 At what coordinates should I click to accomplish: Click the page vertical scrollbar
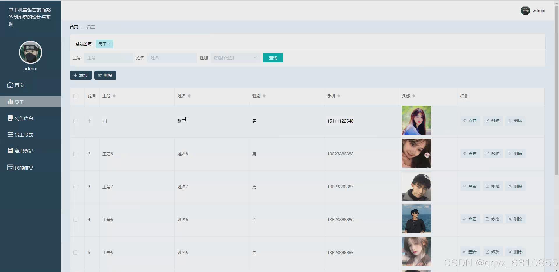(556, 90)
